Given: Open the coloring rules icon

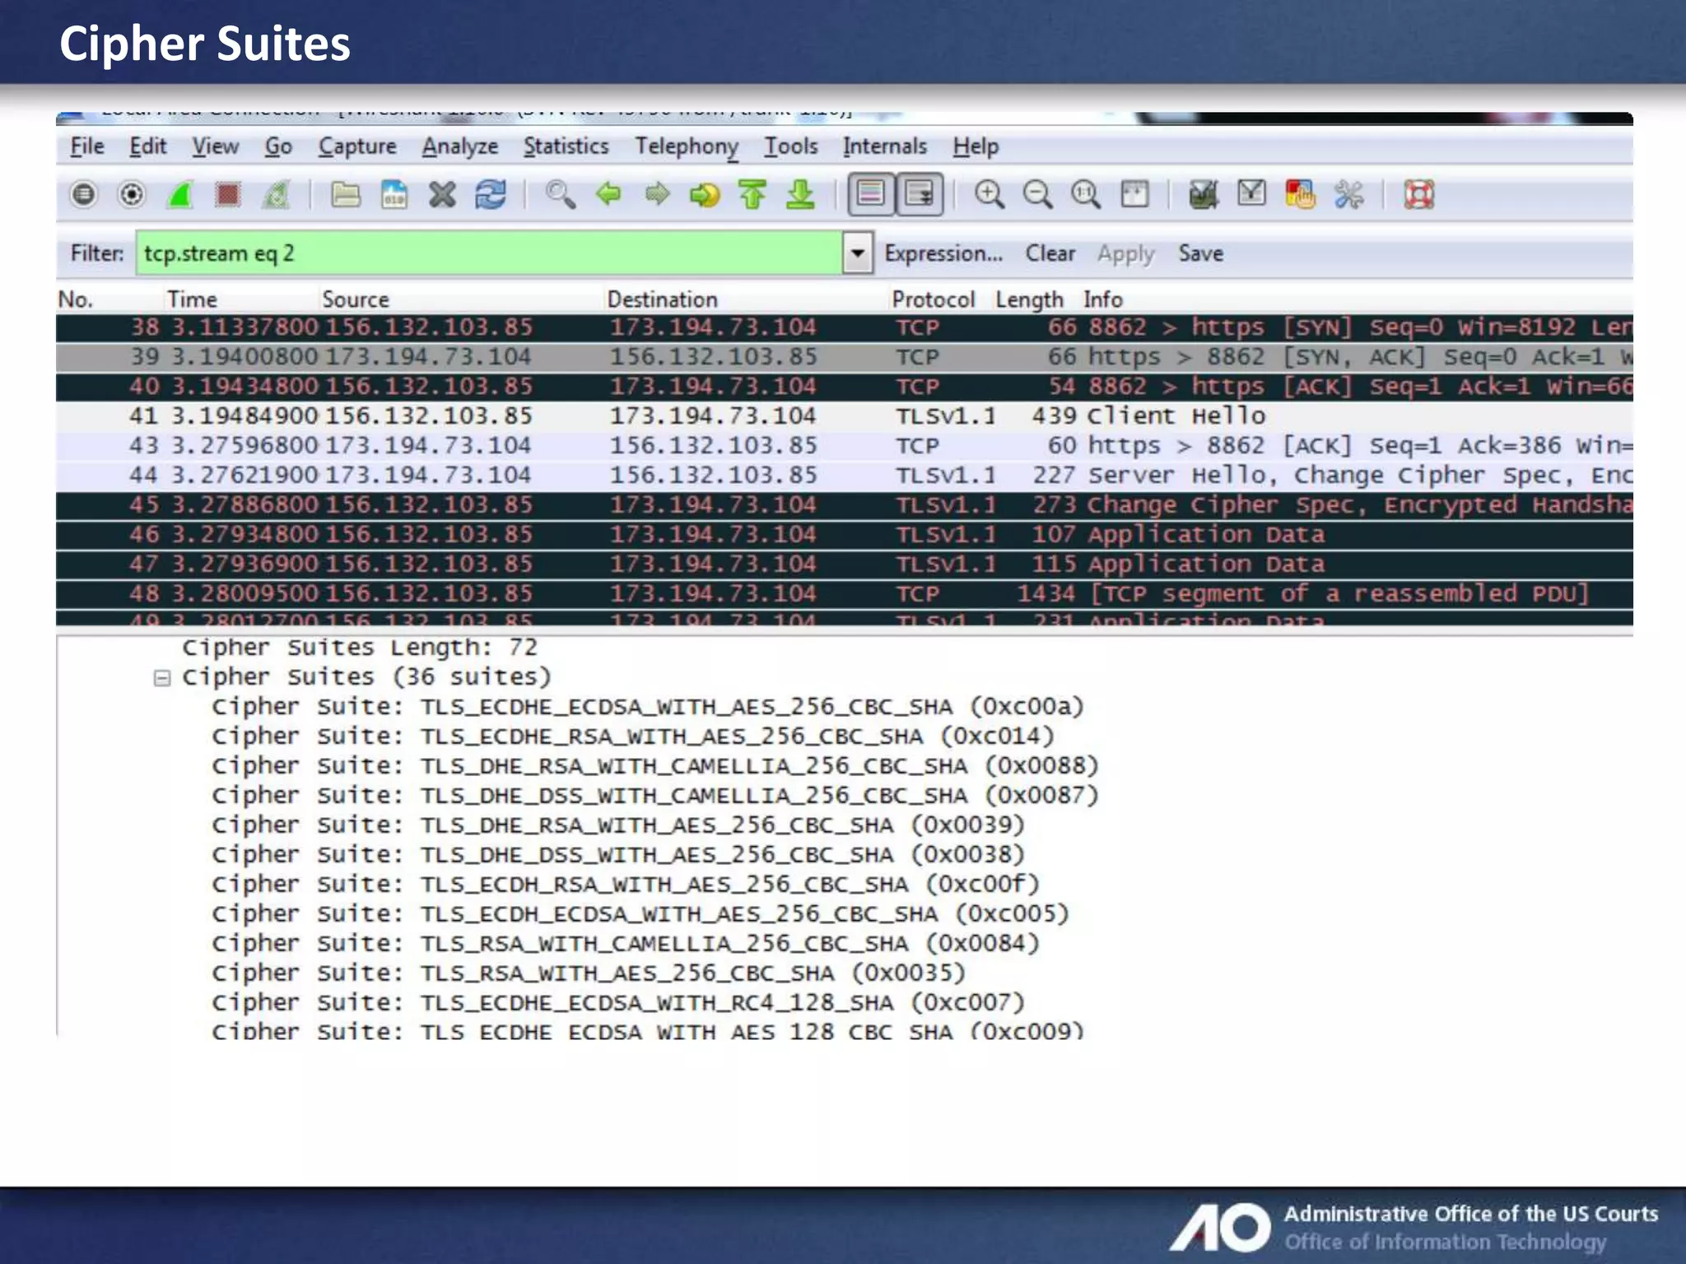Looking at the screenshot, I should [x=1300, y=195].
